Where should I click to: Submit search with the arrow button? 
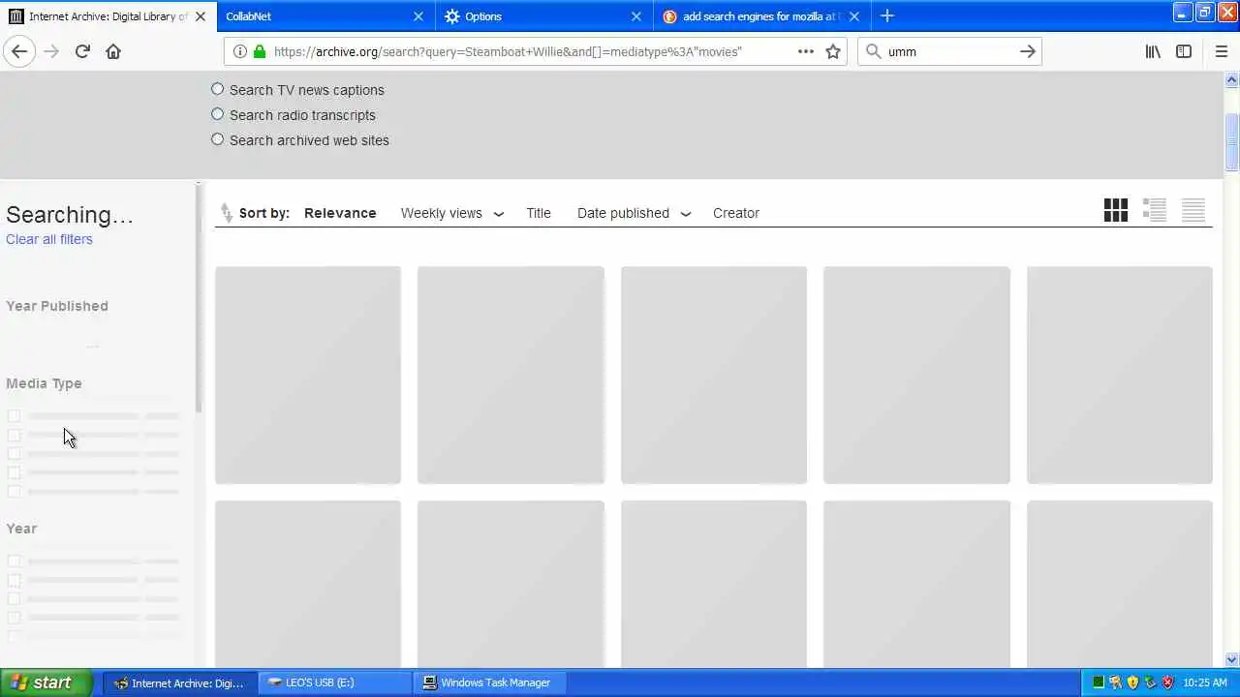pos(1028,51)
